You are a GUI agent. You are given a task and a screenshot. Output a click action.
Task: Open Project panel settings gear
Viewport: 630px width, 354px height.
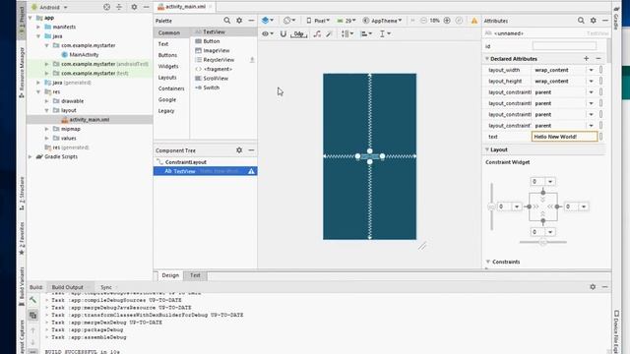[x=134, y=7]
